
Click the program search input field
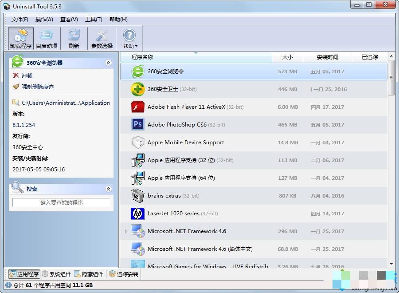[x=61, y=202]
